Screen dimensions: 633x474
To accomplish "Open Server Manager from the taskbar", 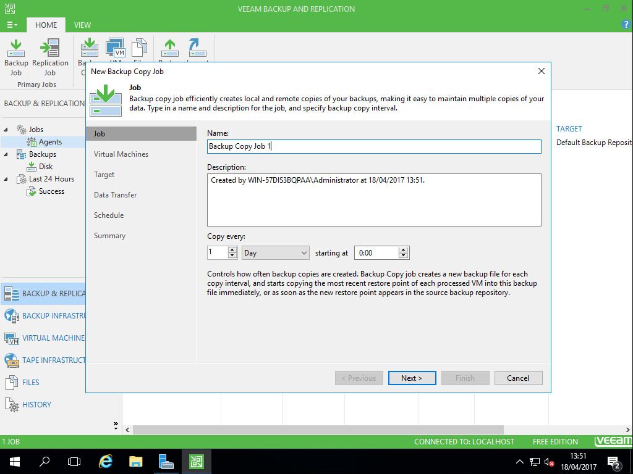I will [166, 462].
